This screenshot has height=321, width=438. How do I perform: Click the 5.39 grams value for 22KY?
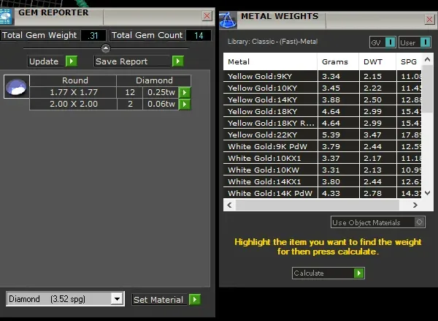pos(338,135)
